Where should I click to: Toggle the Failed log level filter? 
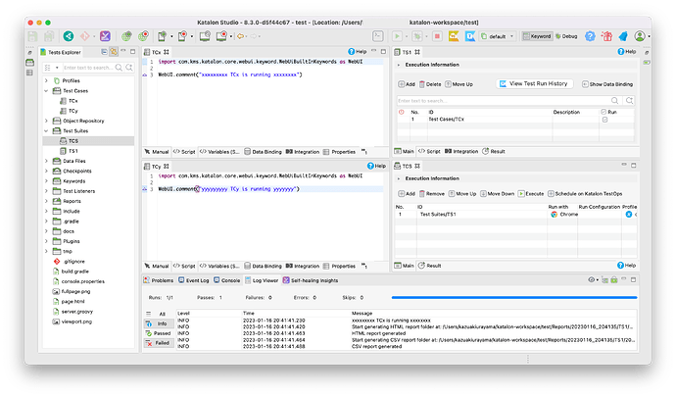pos(159,343)
